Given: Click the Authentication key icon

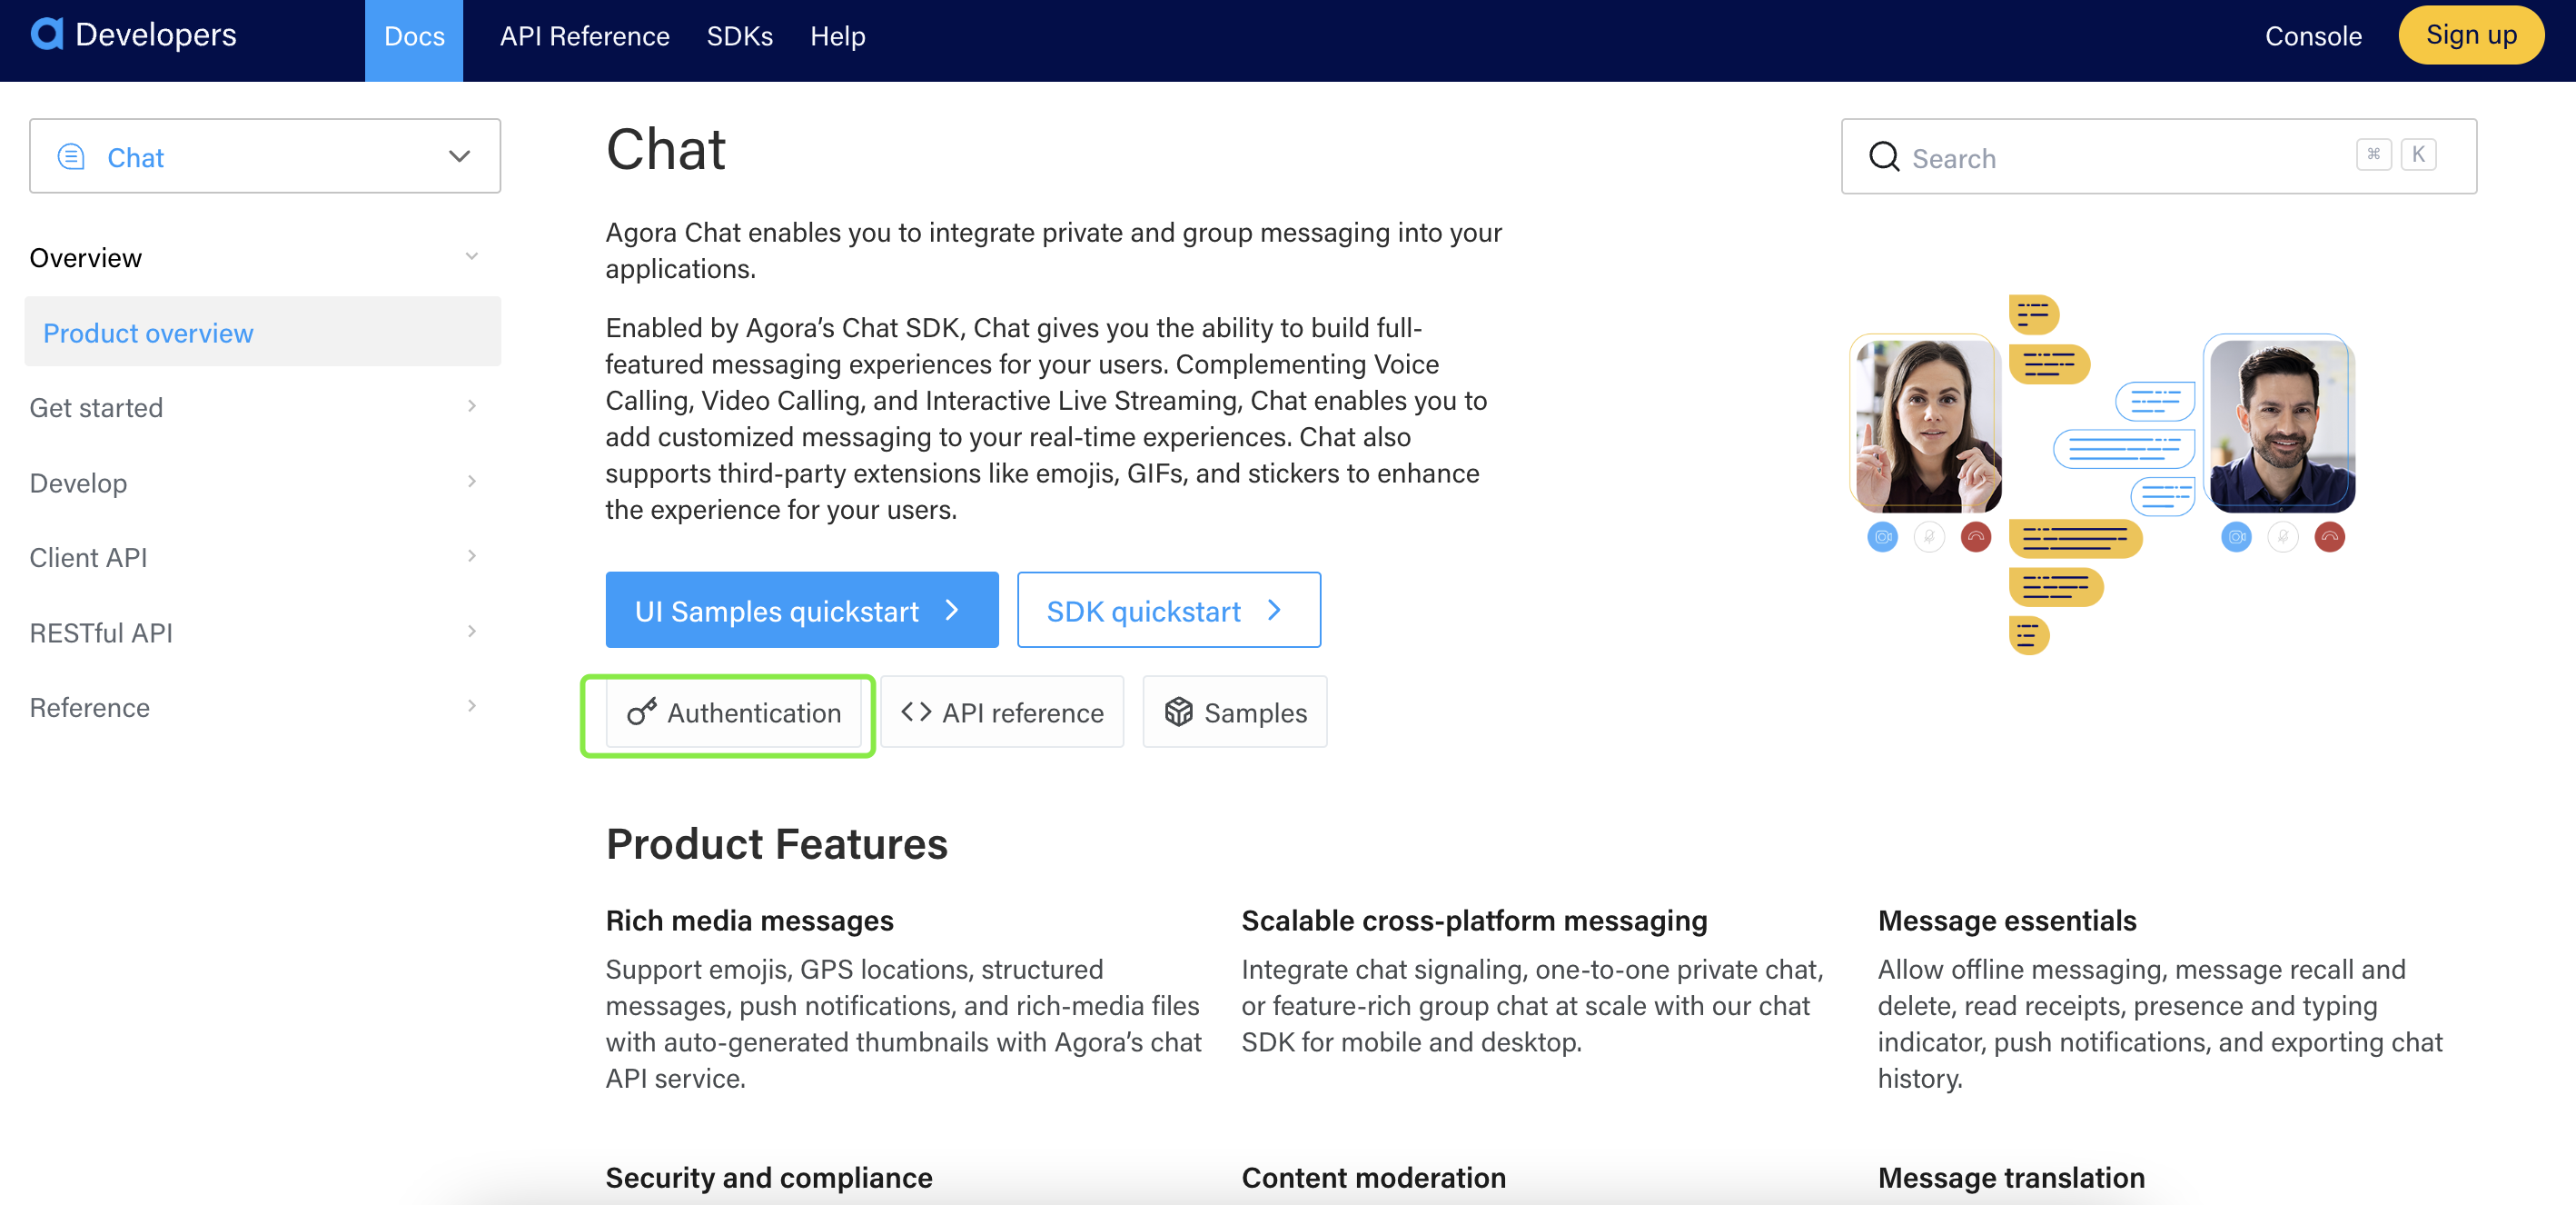Looking at the screenshot, I should 641,712.
